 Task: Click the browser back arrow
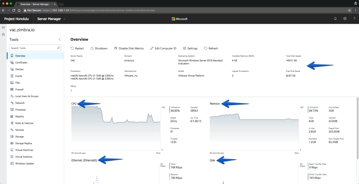pos(3,10)
